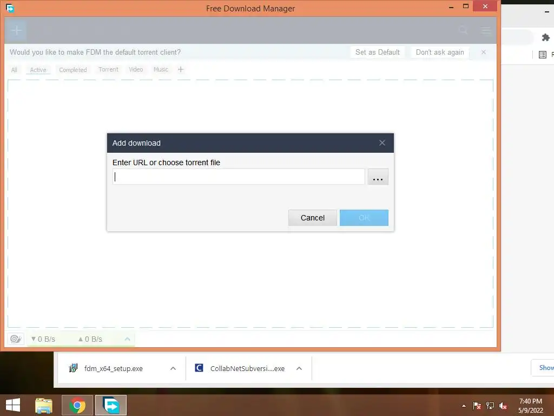Cancel the Add download dialog
This screenshot has height=416, width=554.
[312, 218]
